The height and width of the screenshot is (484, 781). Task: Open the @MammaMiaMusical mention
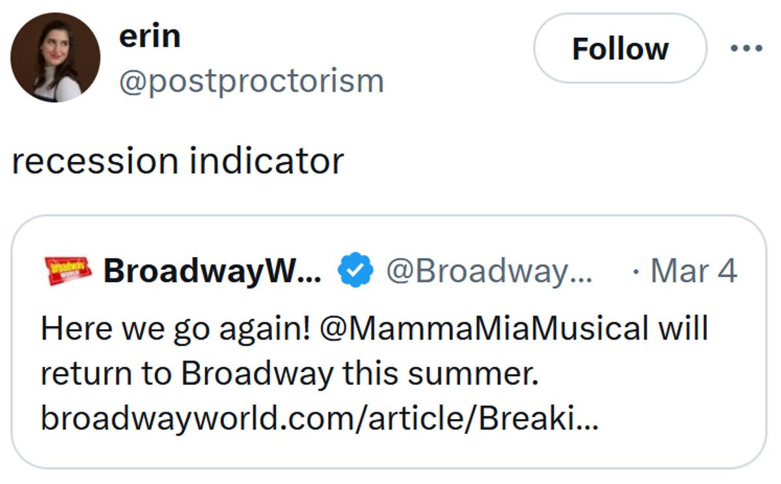click(x=484, y=329)
